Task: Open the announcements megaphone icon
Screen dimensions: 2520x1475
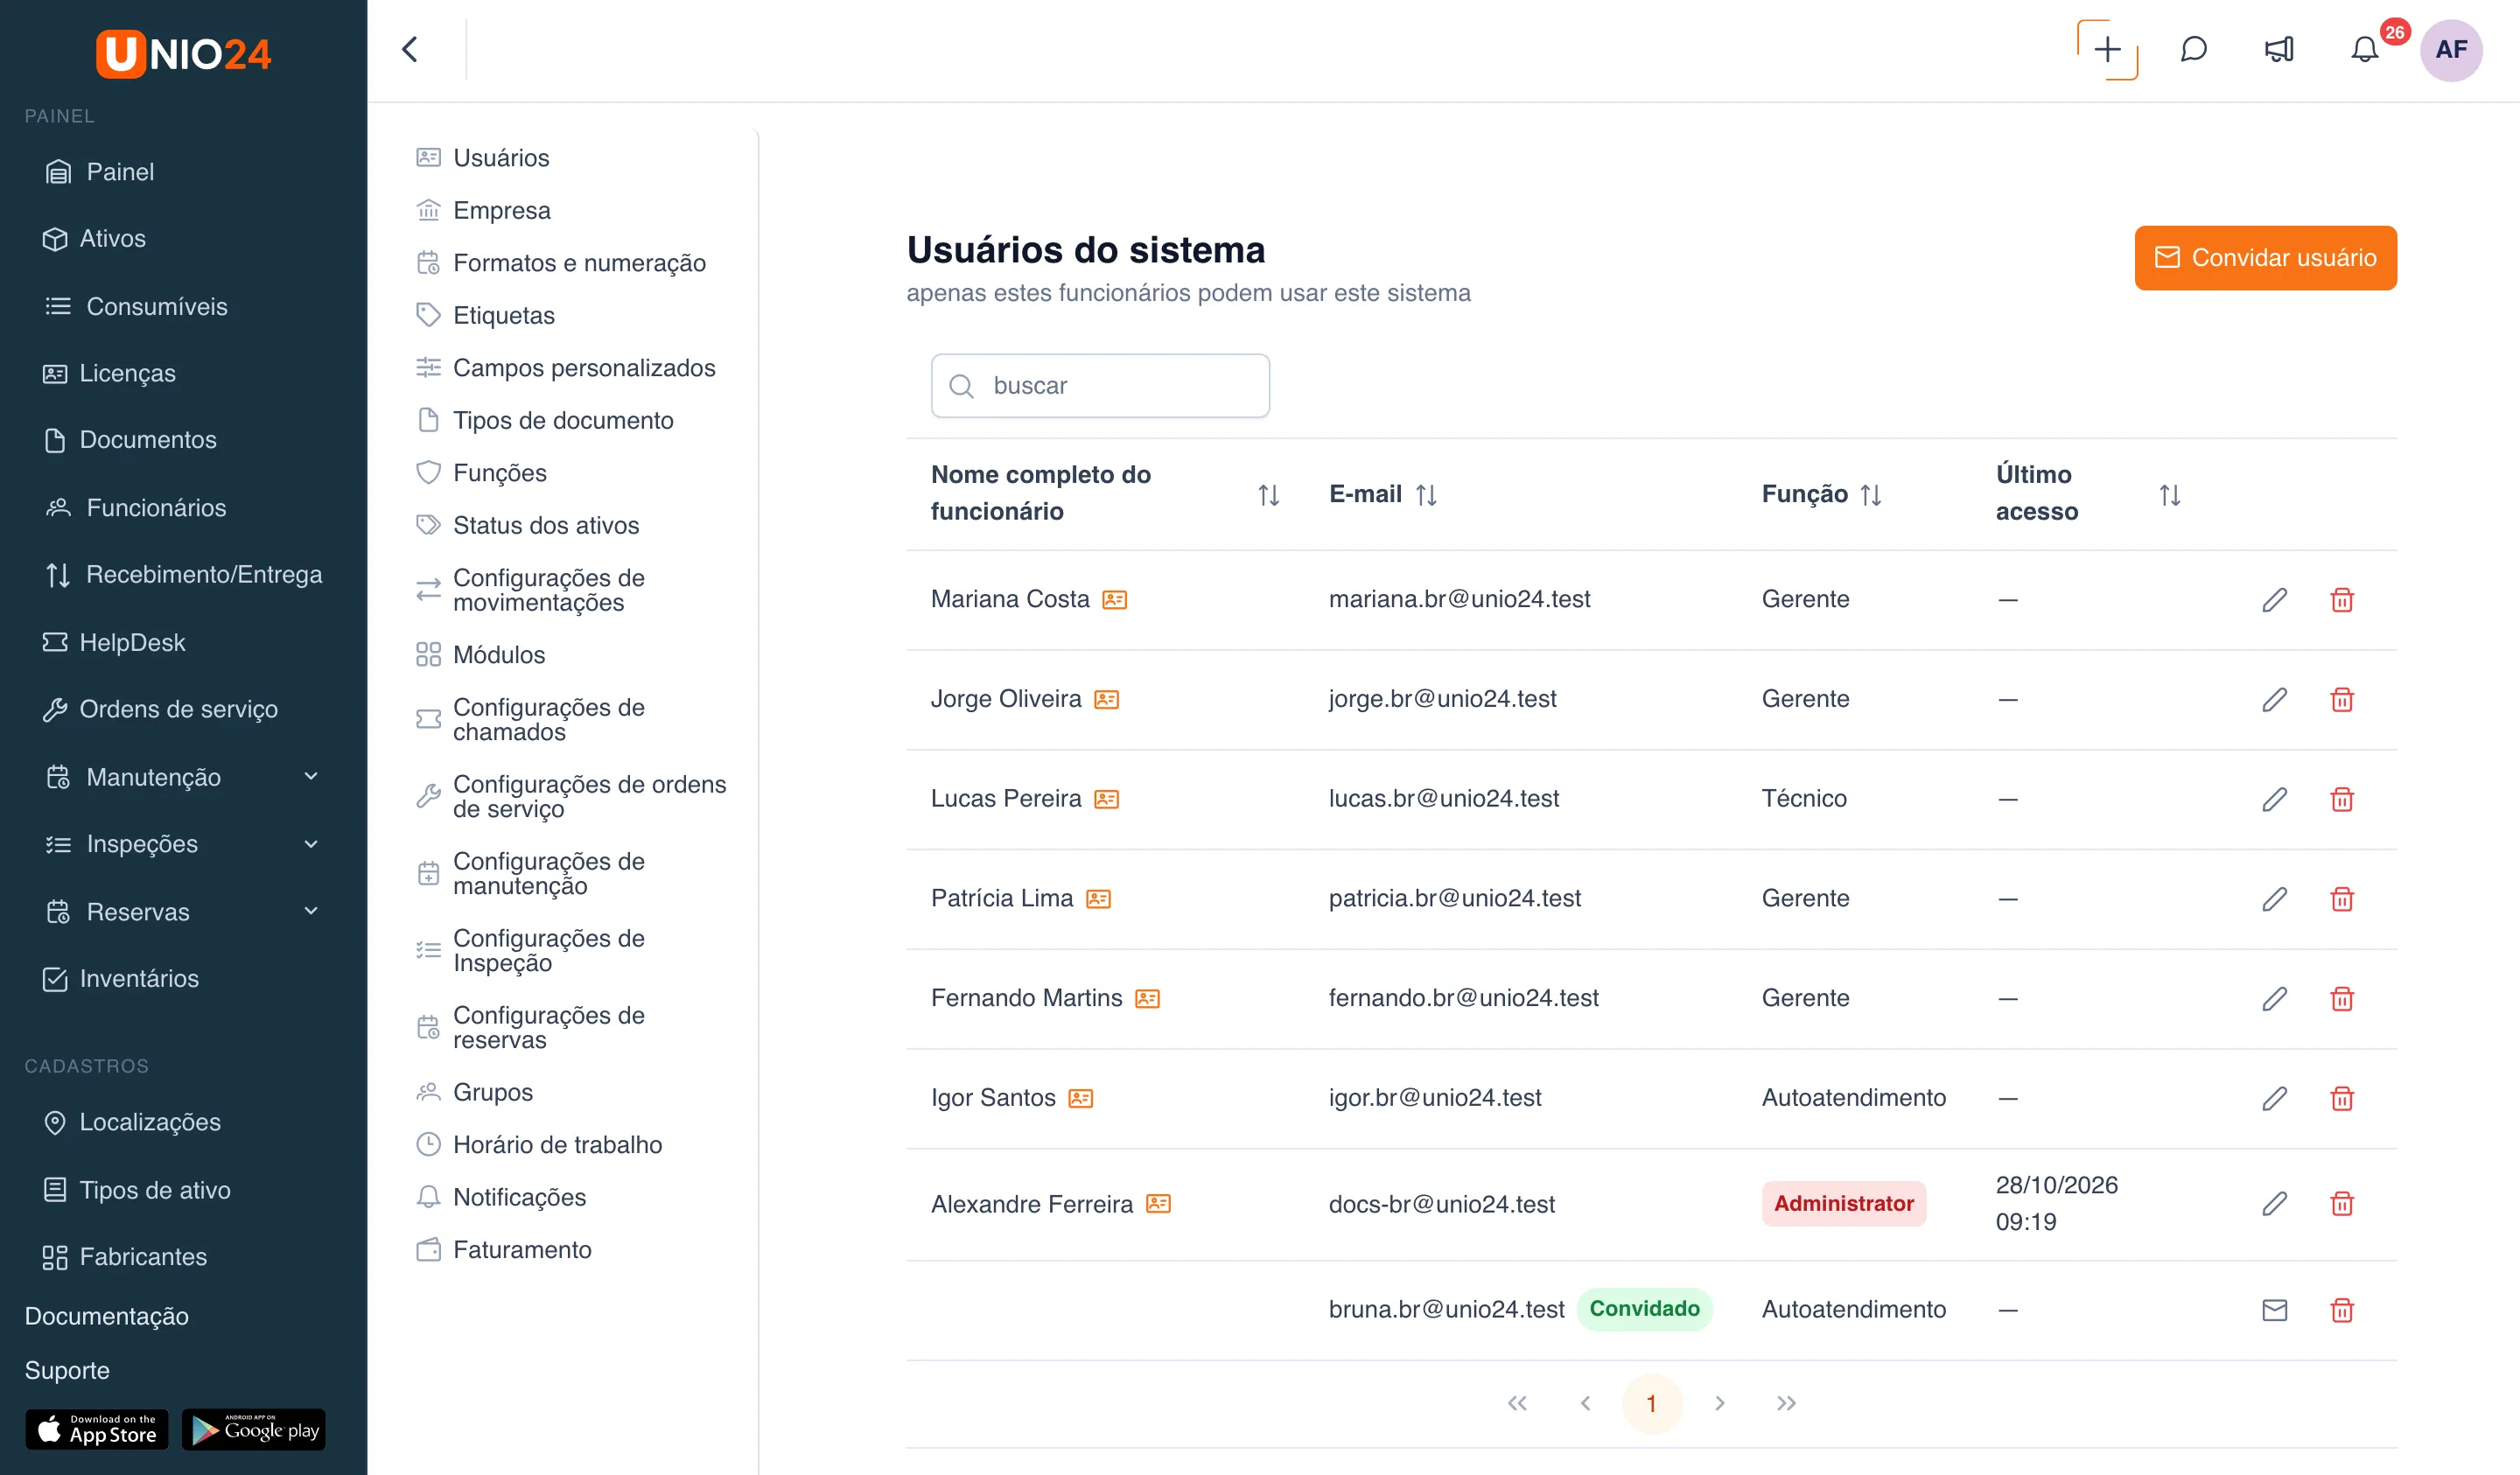Action: tap(2279, 49)
